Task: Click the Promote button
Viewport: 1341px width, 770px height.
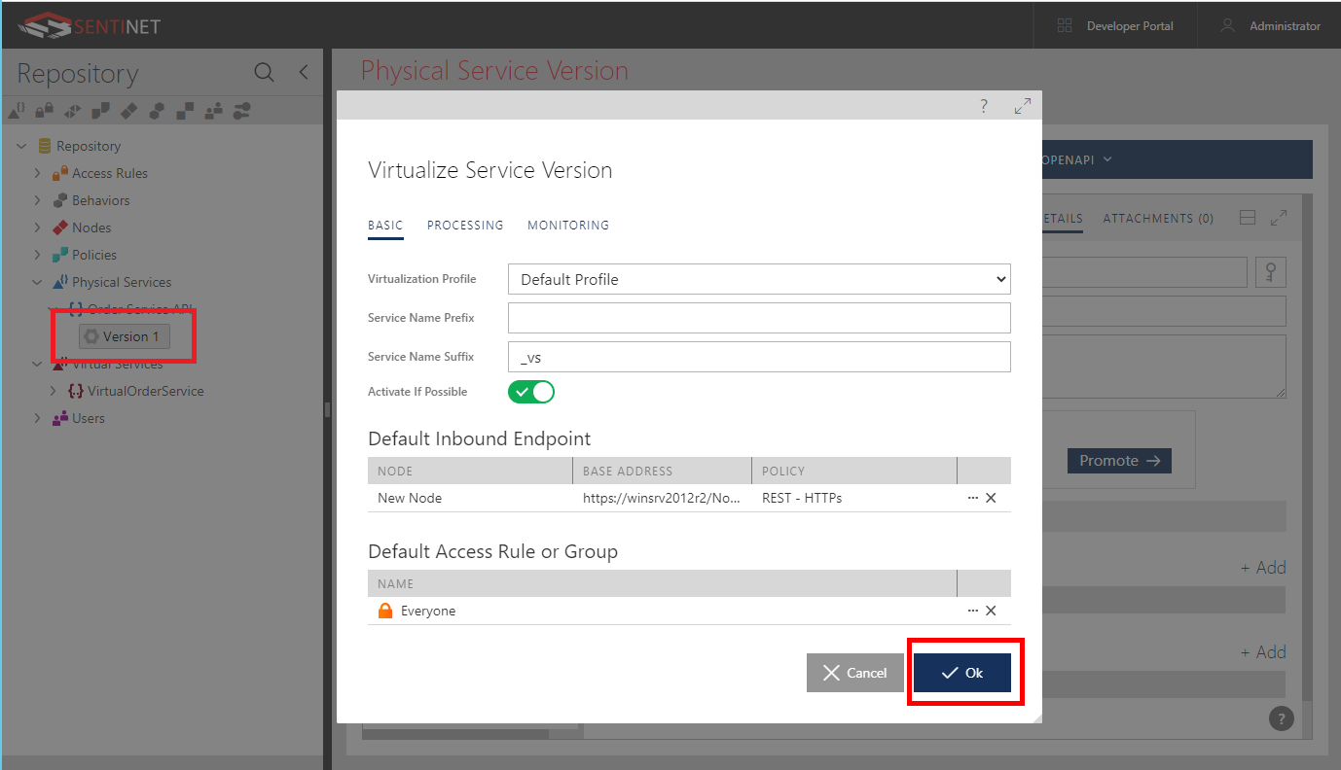Action: point(1118,460)
